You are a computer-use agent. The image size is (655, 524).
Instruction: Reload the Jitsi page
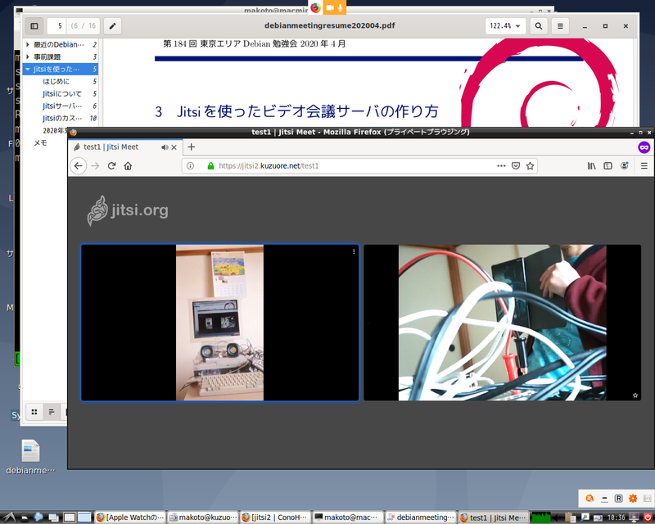pyautogui.click(x=111, y=166)
